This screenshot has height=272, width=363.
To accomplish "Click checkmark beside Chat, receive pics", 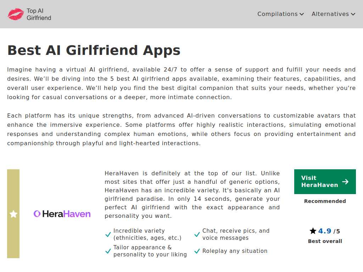I will (x=197, y=234).
